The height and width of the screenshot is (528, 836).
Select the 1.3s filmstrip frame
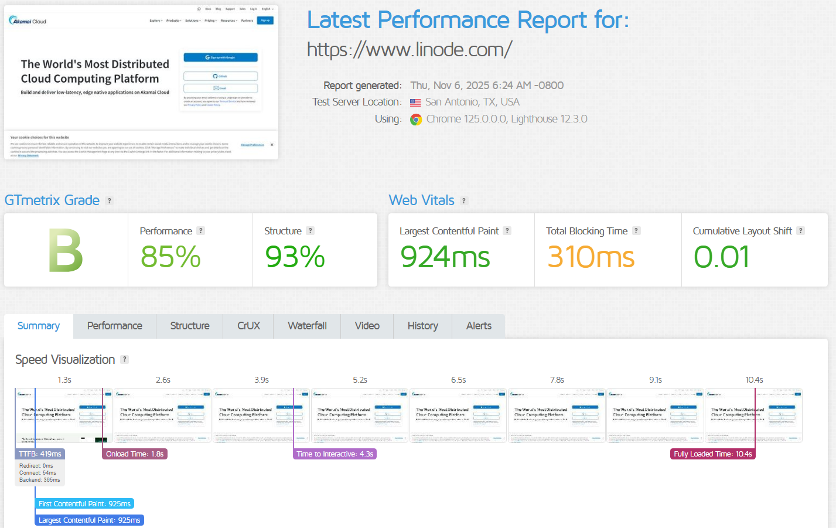[64, 415]
